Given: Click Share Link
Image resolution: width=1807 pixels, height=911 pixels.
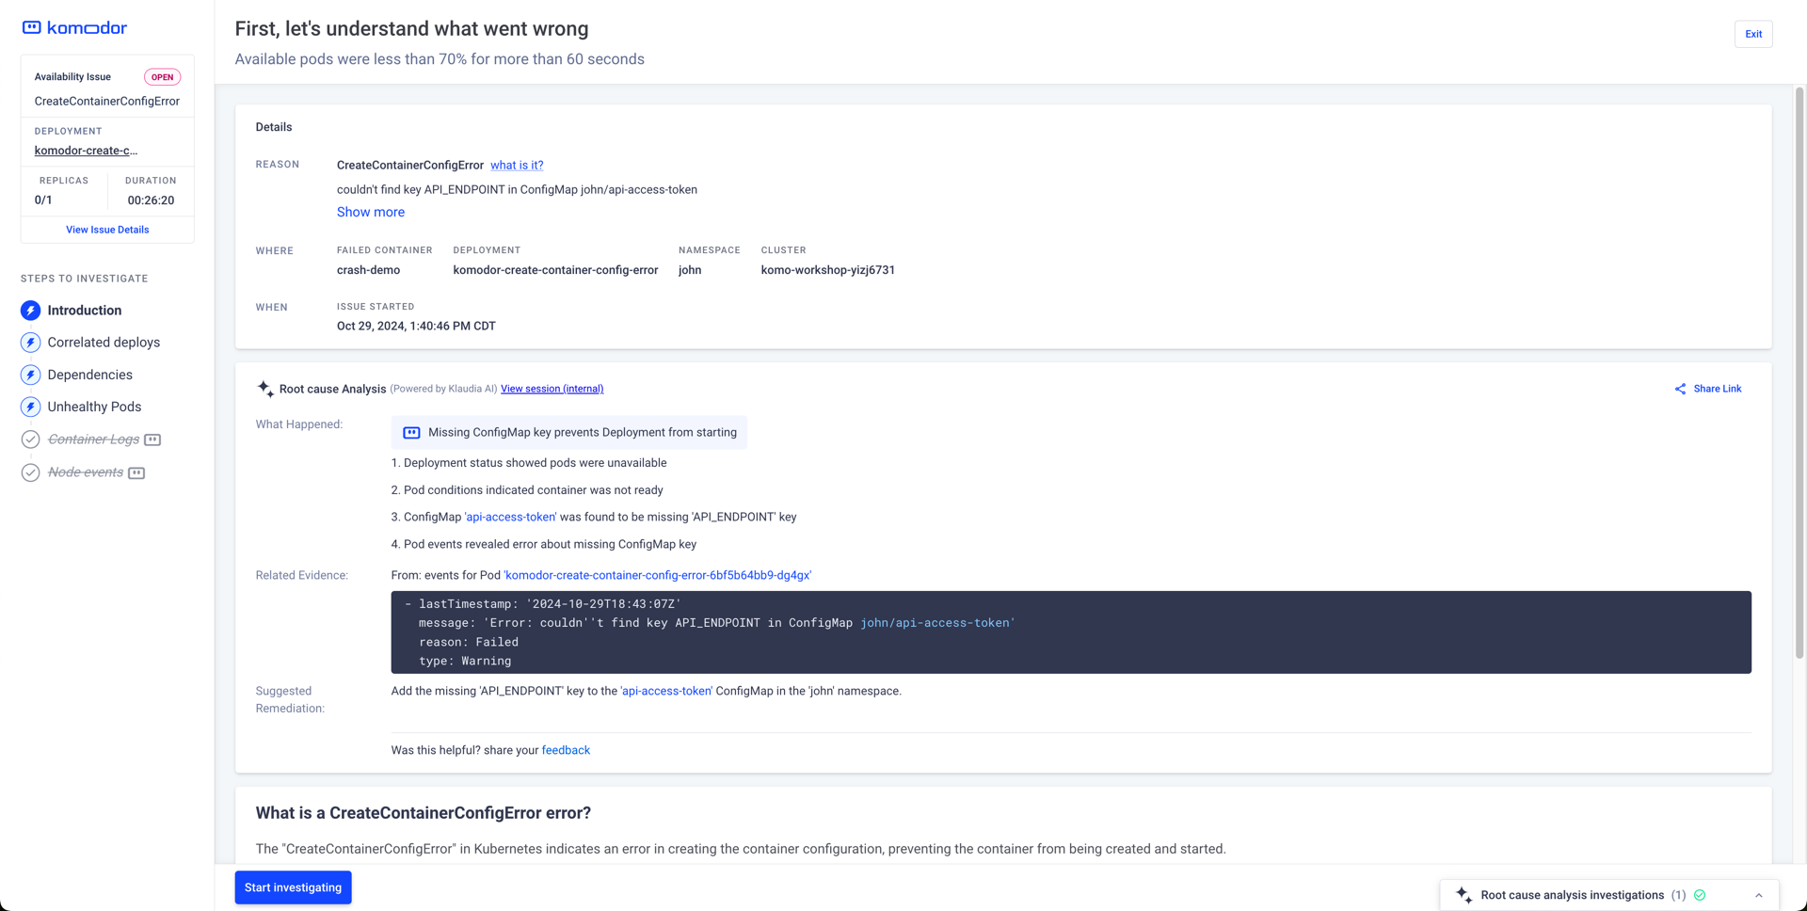Looking at the screenshot, I should [x=1717, y=389].
